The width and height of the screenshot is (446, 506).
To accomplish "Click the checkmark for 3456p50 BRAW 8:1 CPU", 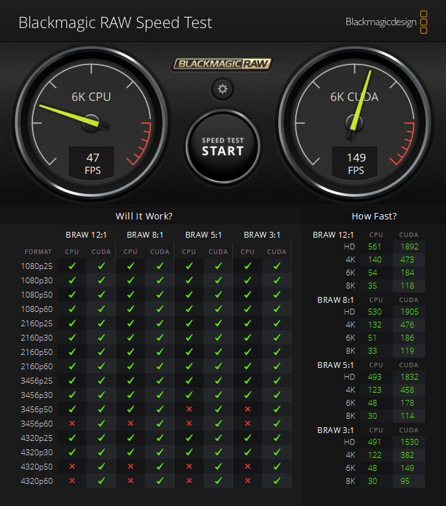I will (x=131, y=409).
